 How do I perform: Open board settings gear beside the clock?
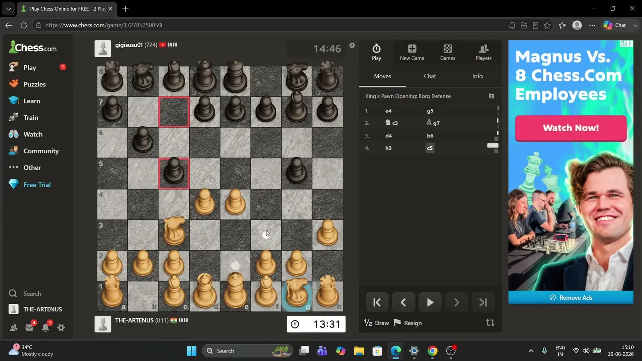tap(352, 45)
